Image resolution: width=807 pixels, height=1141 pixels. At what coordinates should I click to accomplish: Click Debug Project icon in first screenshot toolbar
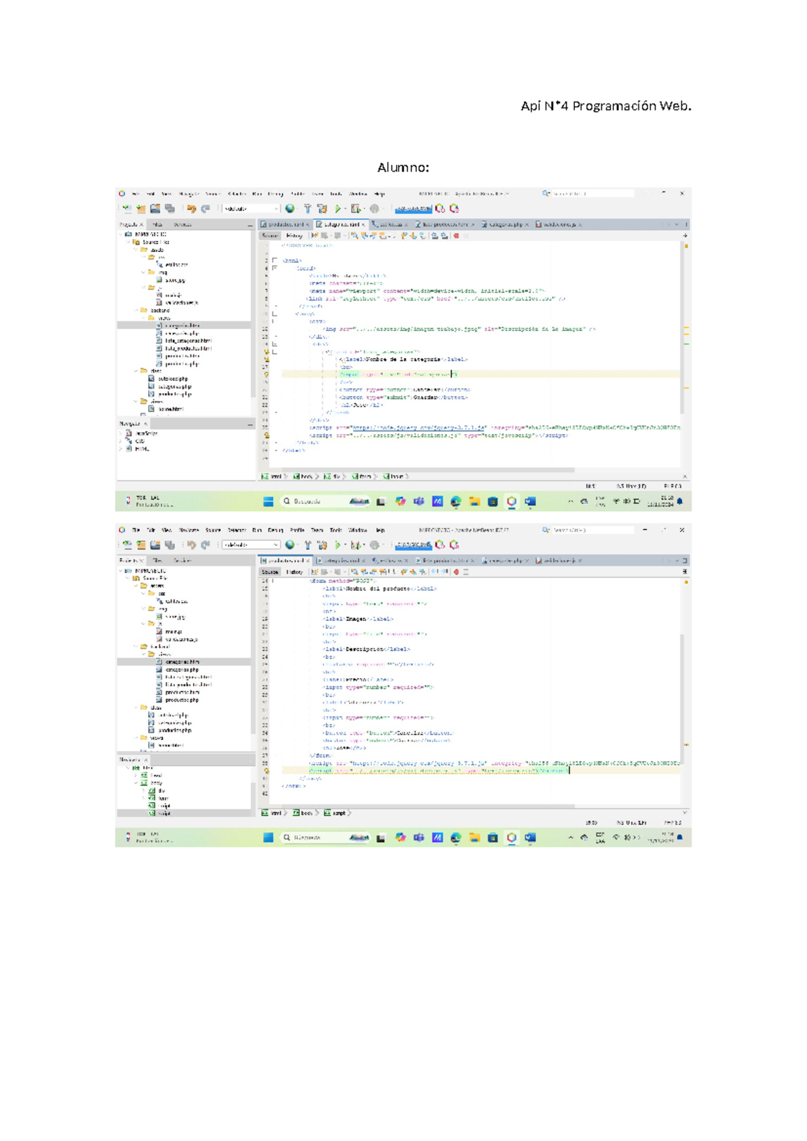click(x=356, y=209)
